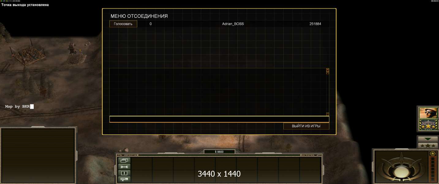Select the general portrait with goggles

tap(428, 113)
